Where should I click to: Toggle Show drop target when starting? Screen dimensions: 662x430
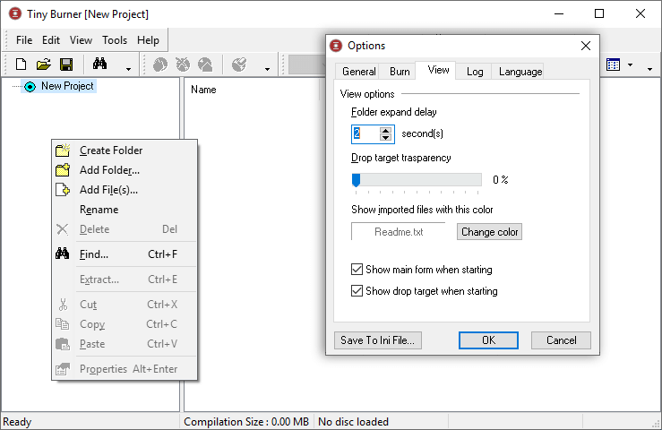pyautogui.click(x=358, y=291)
